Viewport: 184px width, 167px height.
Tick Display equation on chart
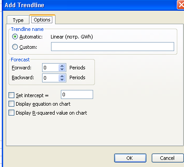12,104
